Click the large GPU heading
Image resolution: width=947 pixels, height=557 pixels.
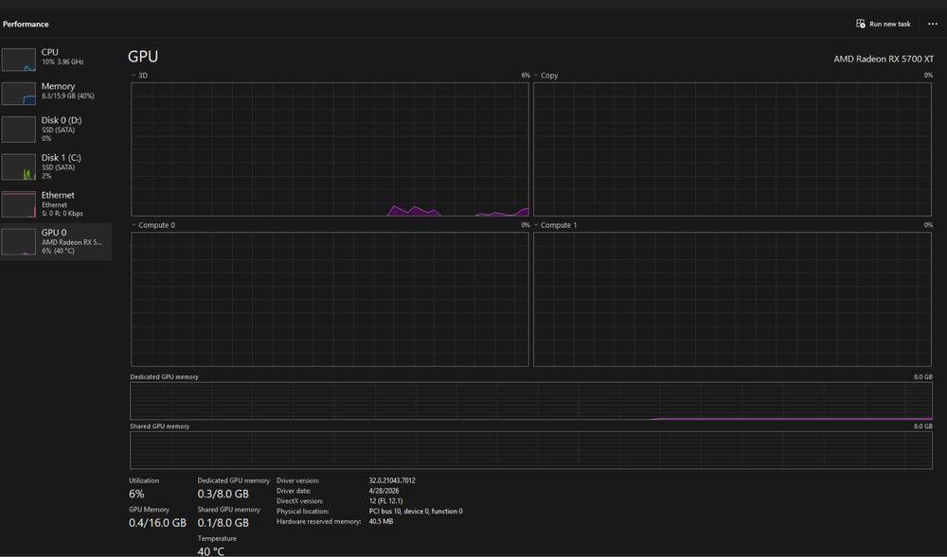coord(143,56)
